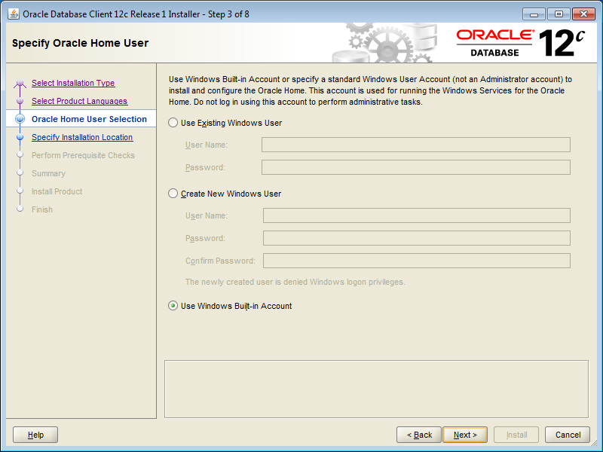Click the Help button
The image size is (603, 452).
click(x=35, y=435)
